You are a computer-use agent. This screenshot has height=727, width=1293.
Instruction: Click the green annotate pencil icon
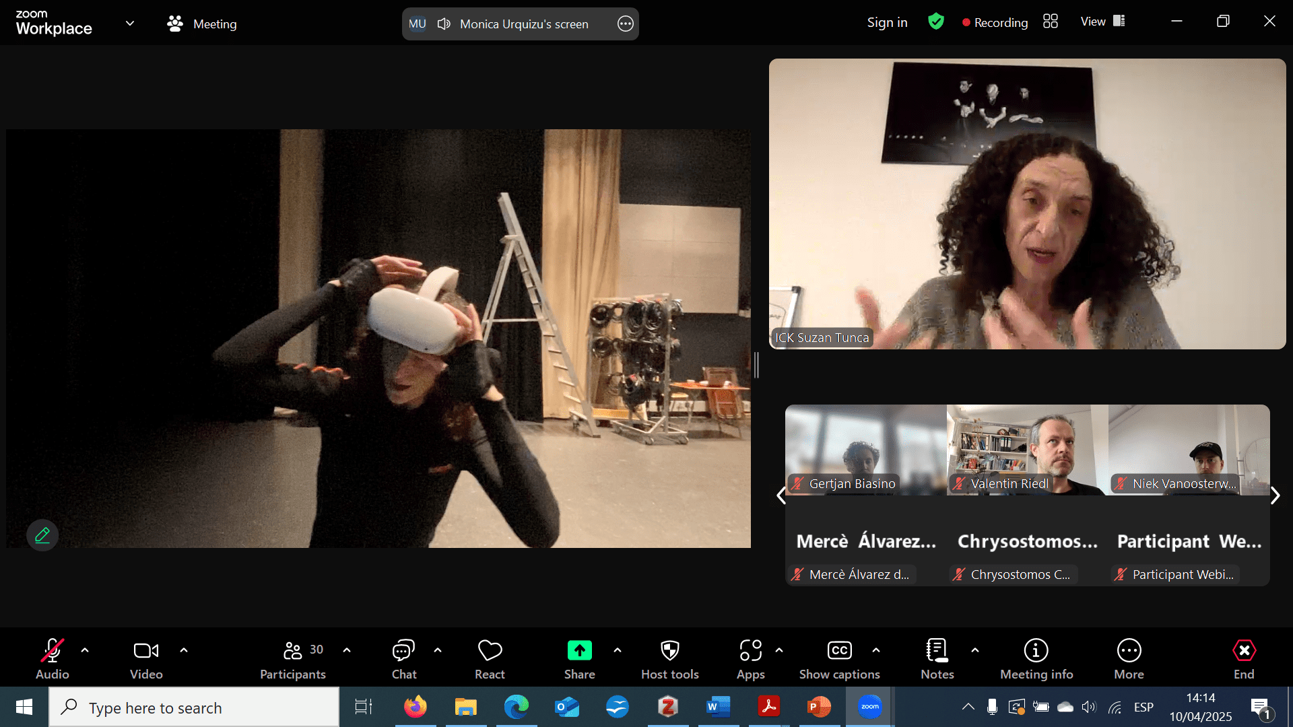click(x=42, y=535)
